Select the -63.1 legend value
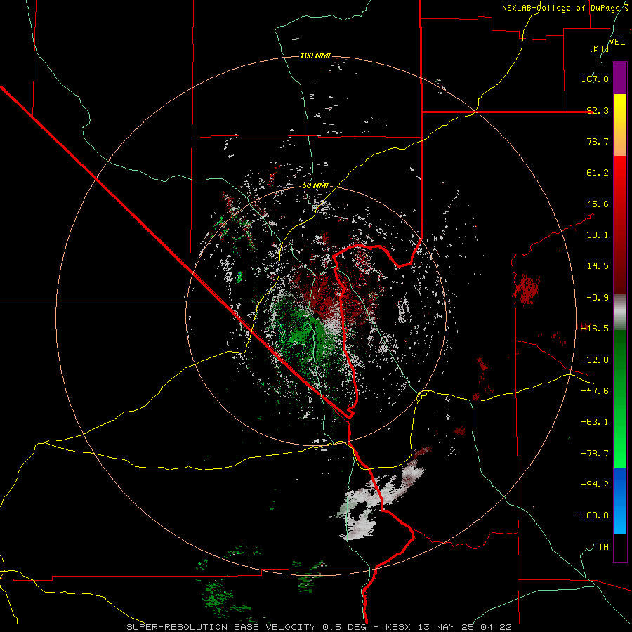 tap(595, 422)
